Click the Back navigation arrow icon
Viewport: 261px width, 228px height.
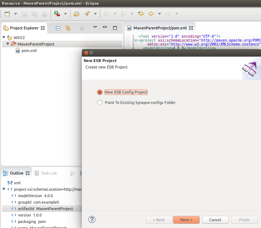pyautogui.click(x=151, y=14)
